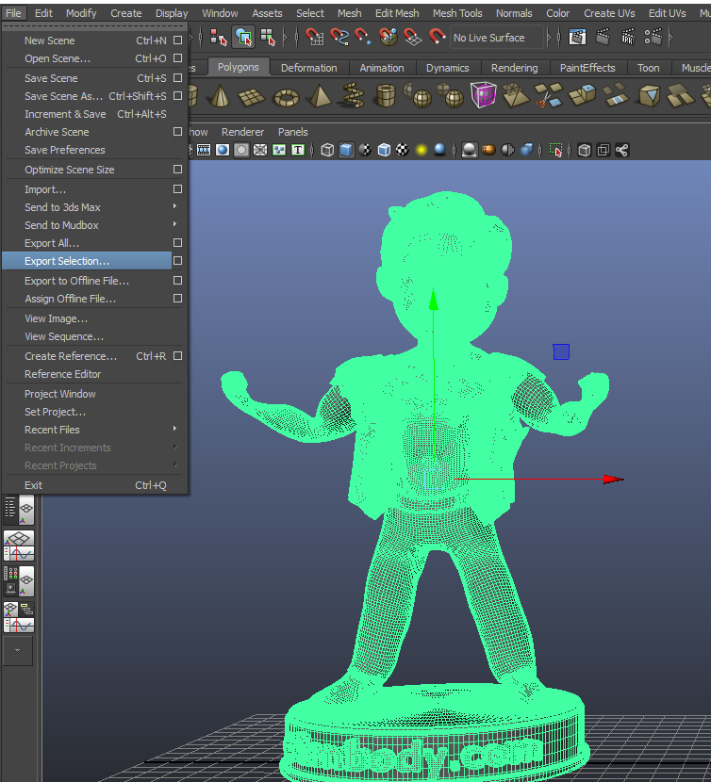Viewport: 711px width, 782px height.
Task: Enable the wireframe cube display icon
Action: pos(326,150)
